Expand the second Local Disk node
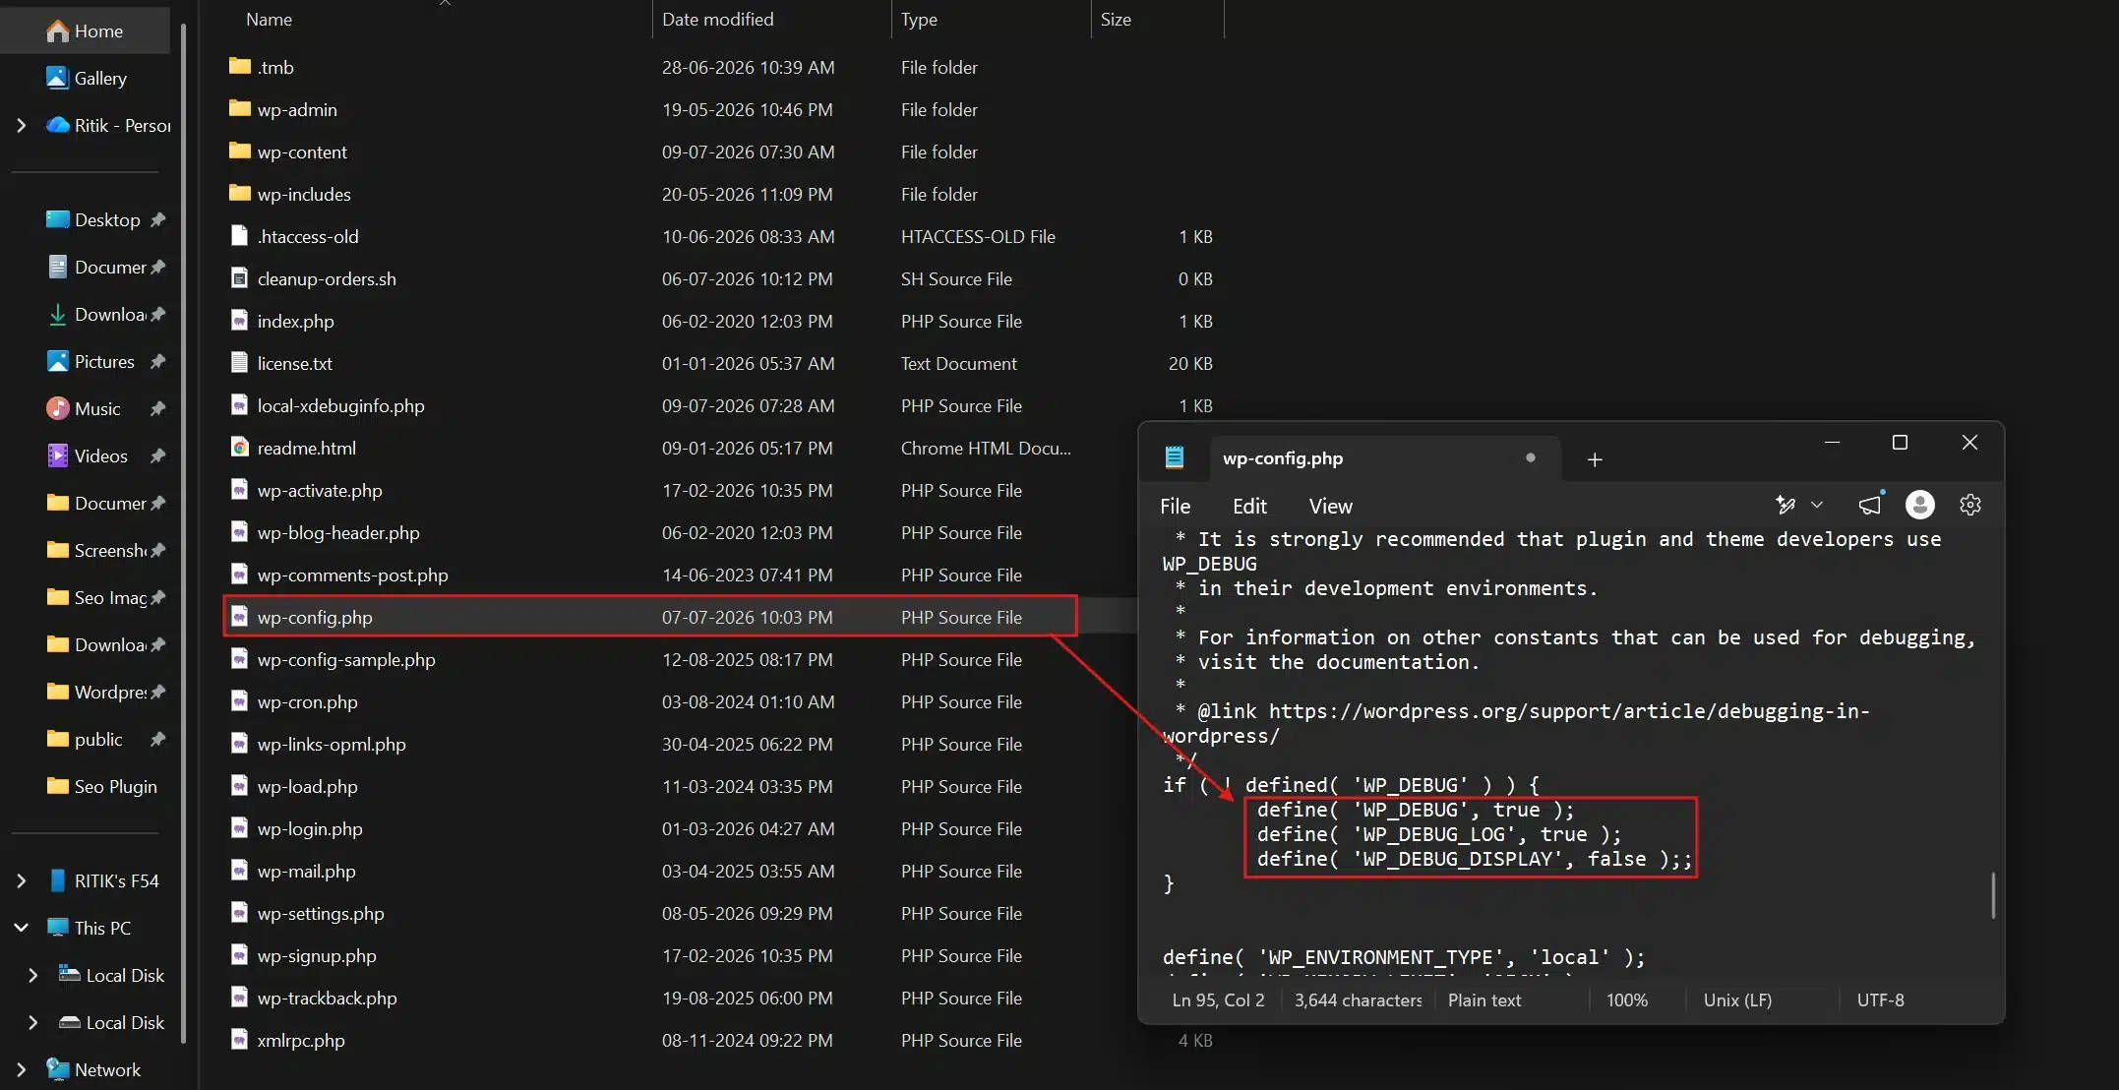The width and height of the screenshot is (2119, 1090). click(x=33, y=1023)
